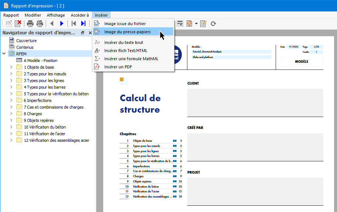Choose Insérer un PDF
Screen dimensions: 337x212
tap(133, 67)
